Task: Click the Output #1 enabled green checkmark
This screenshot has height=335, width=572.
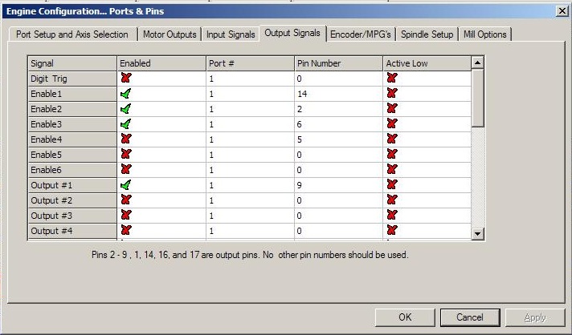Action: (125, 185)
